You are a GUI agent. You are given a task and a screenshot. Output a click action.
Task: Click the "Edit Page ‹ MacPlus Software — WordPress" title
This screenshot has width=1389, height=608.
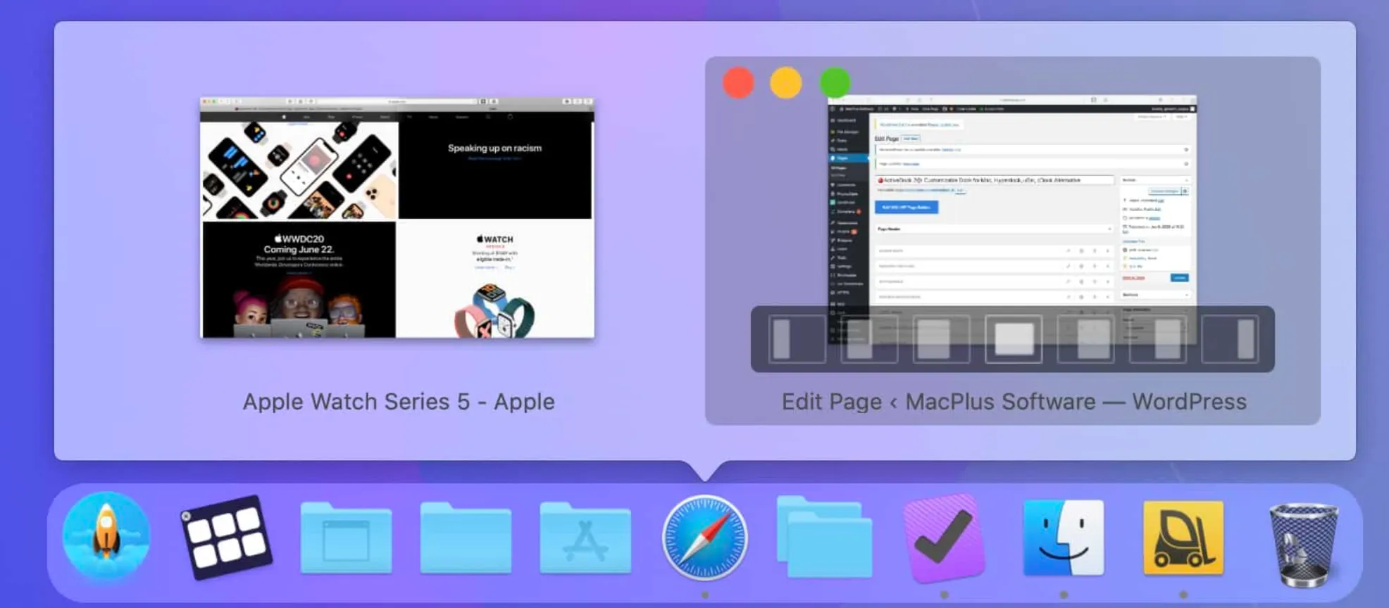click(x=1014, y=401)
